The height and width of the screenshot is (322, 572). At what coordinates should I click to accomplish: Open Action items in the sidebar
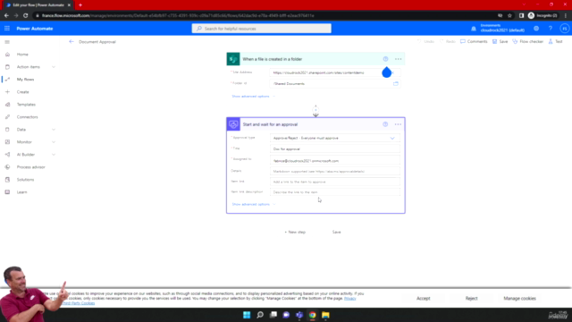(28, 67)
